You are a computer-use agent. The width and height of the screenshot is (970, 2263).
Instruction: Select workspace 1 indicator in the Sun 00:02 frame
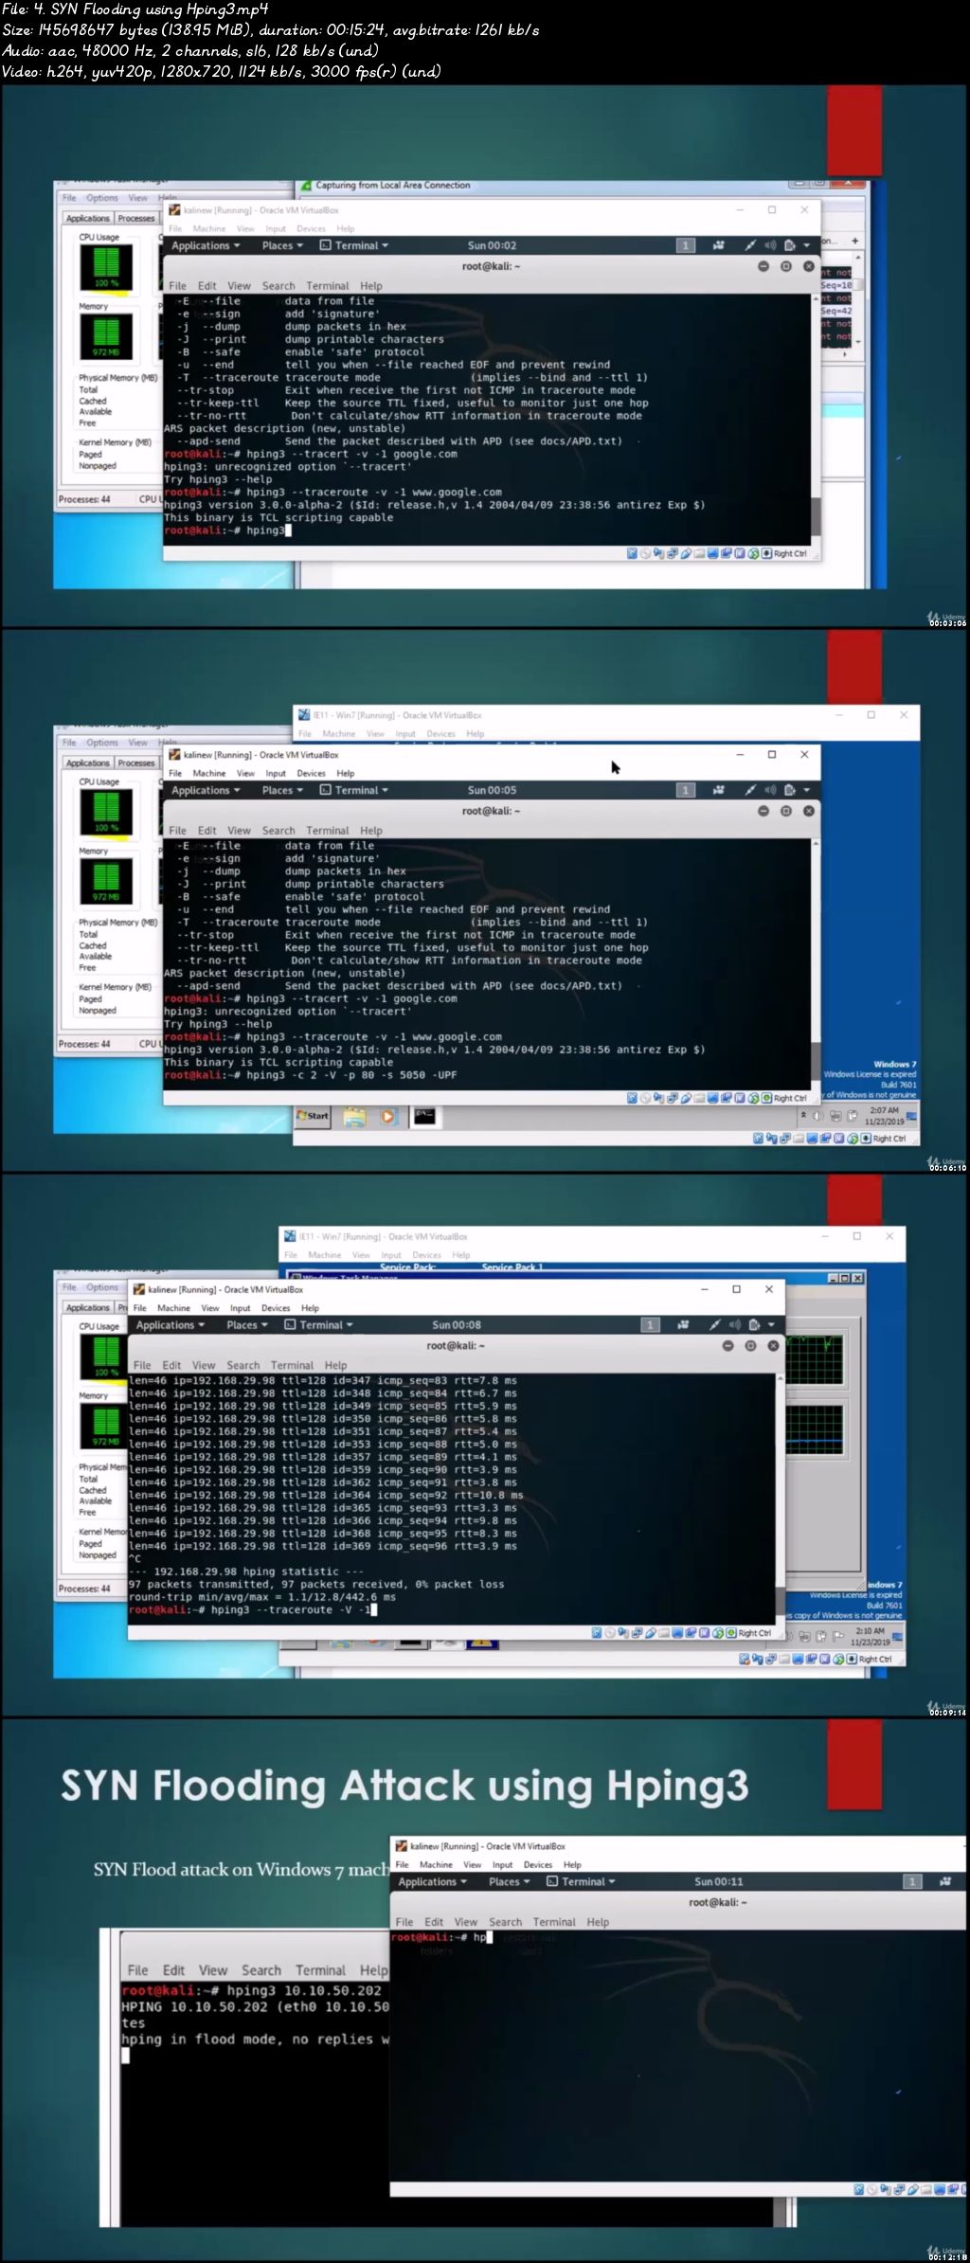click(x=685, y=245)
